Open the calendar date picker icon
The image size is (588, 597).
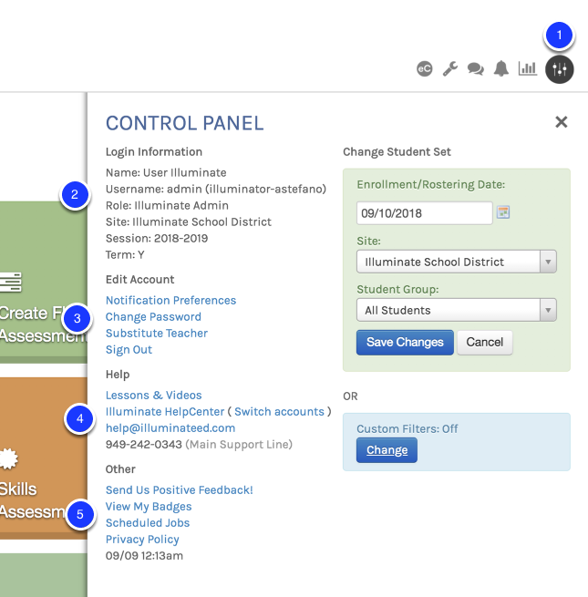[503, 212]
